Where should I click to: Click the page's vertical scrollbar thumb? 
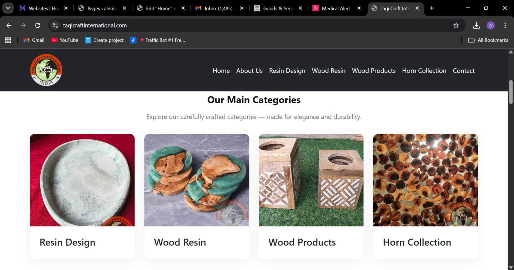click(x=511, y=92)
